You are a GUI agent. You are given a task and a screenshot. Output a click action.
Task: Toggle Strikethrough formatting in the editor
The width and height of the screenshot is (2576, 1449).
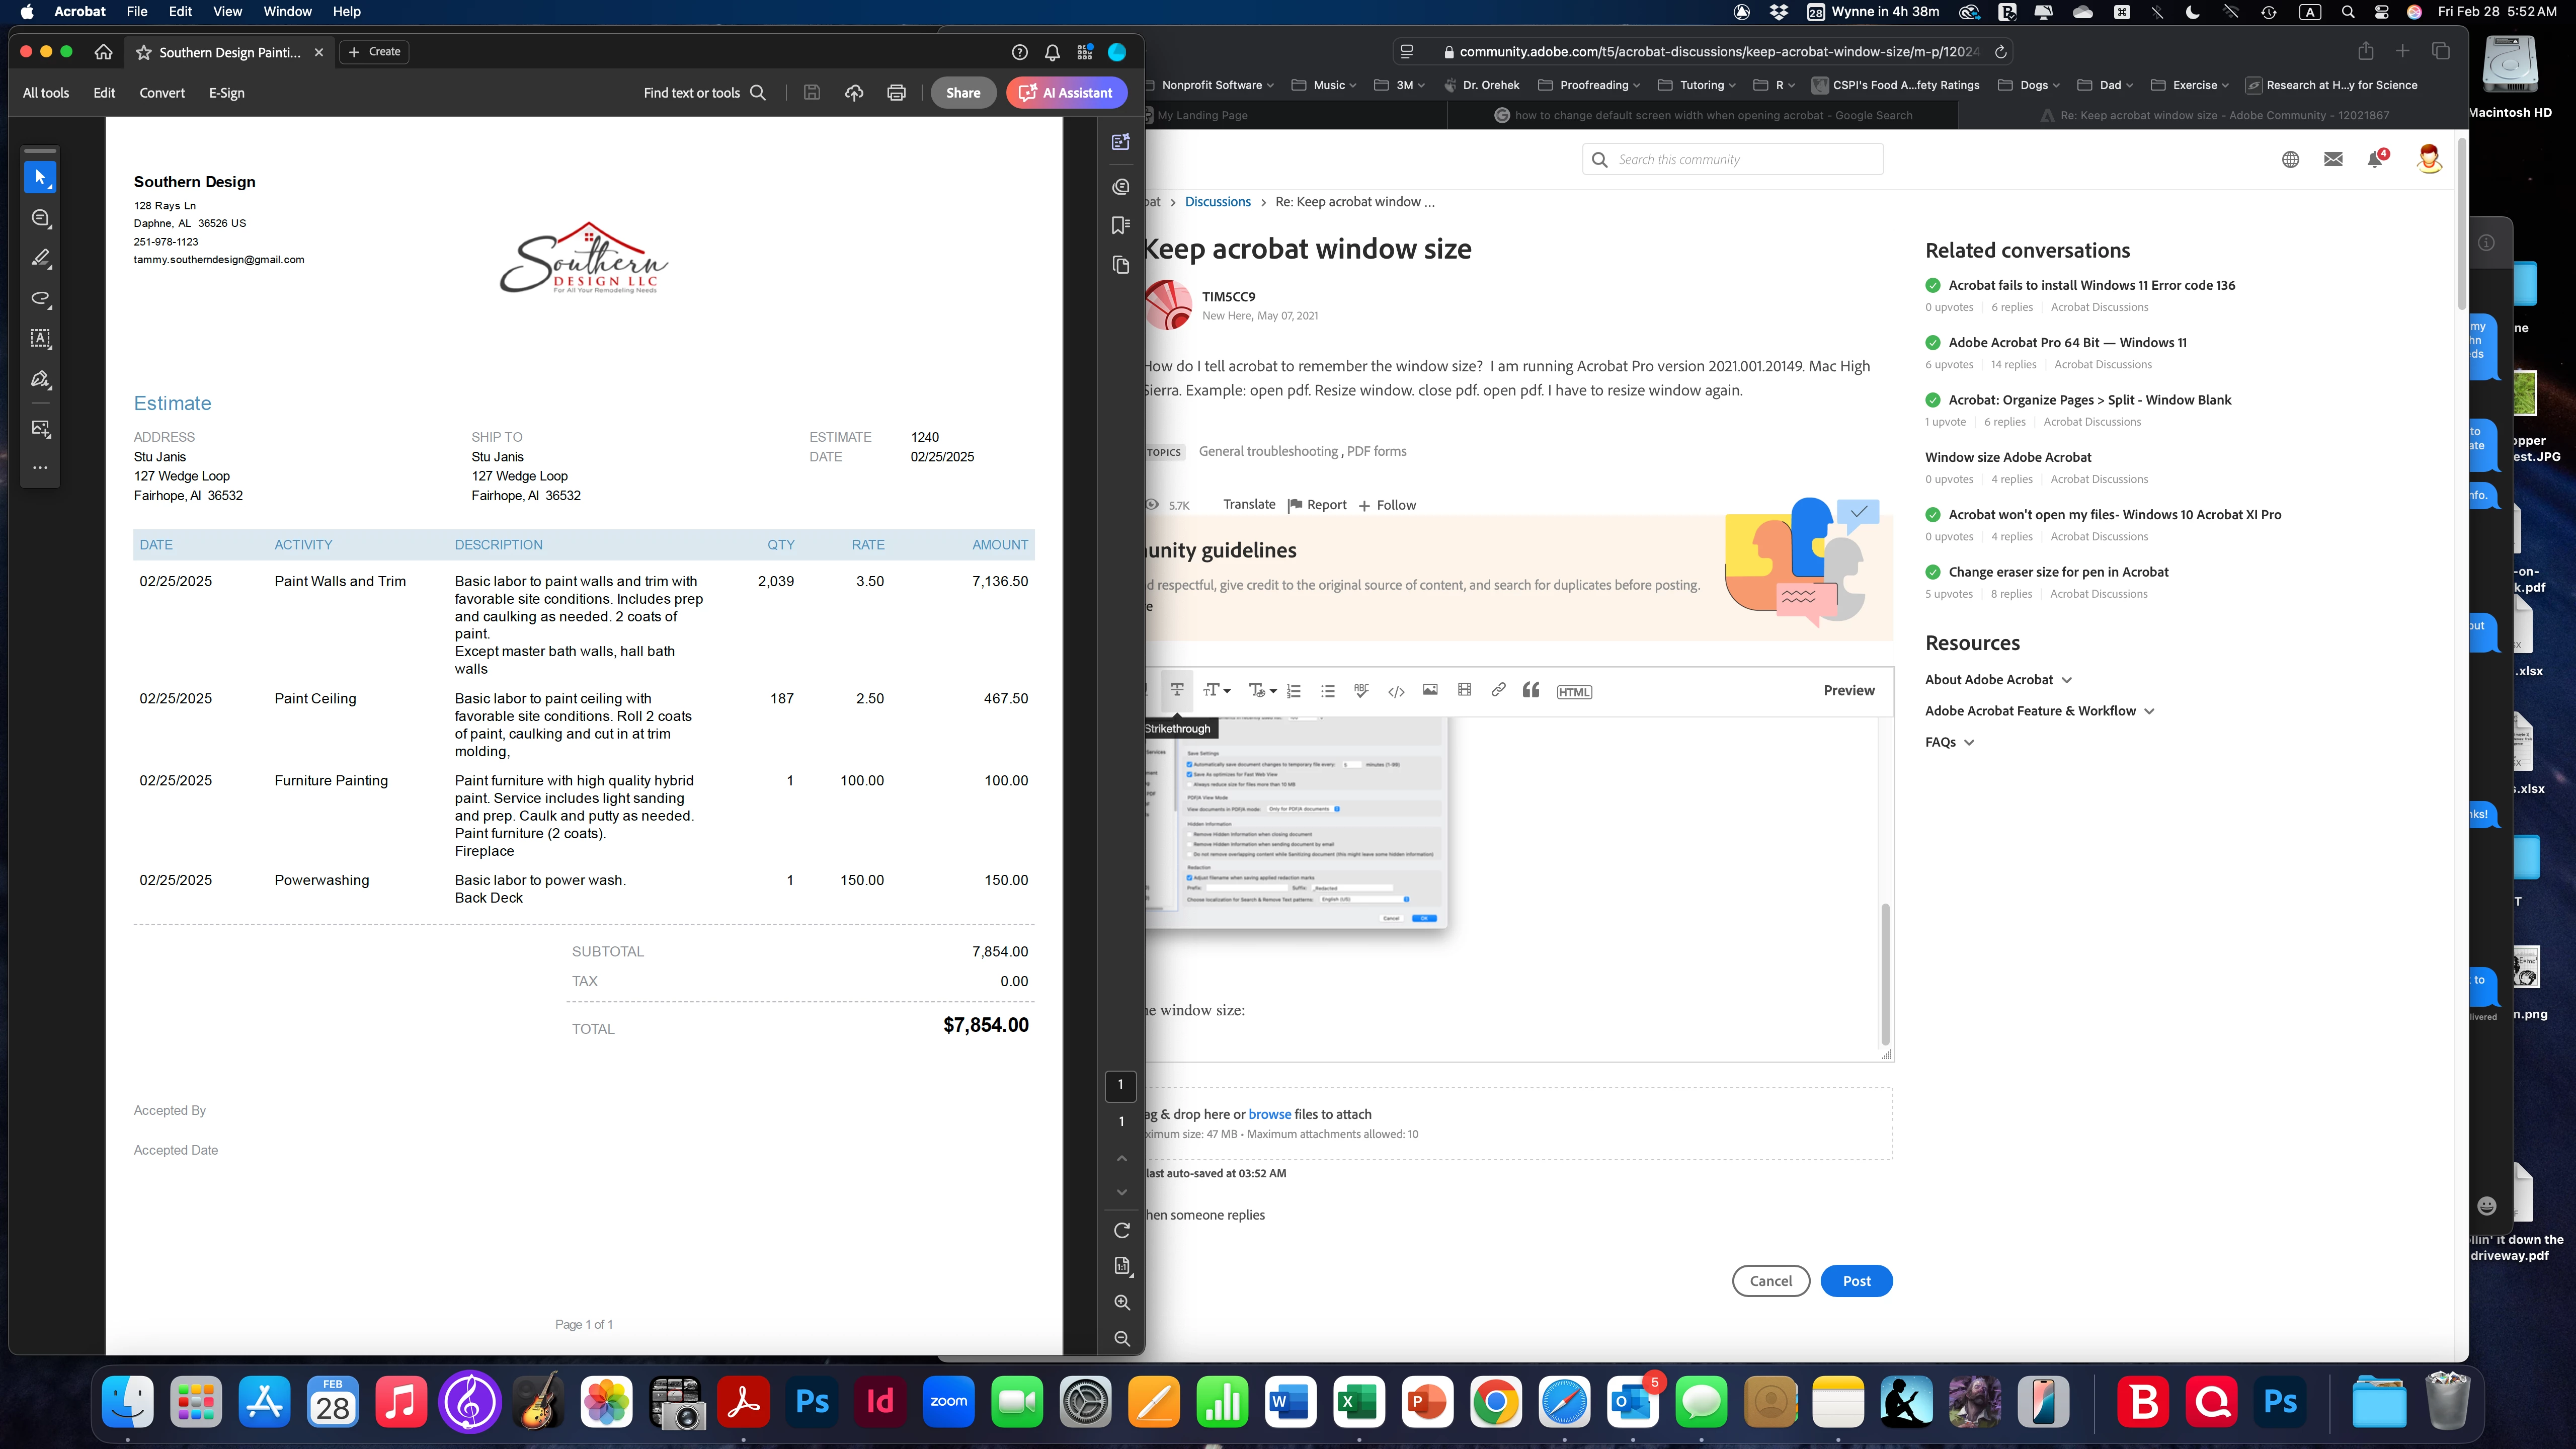[1177, 690]
